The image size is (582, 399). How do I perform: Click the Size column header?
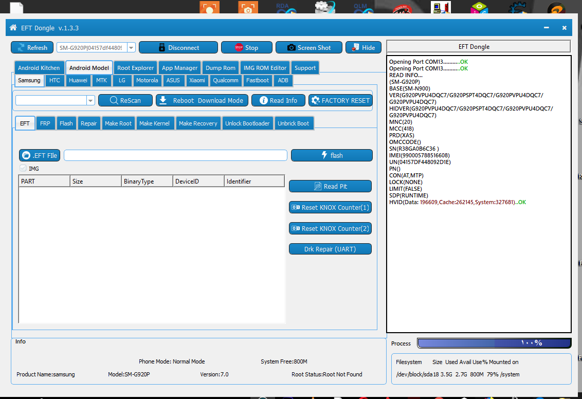(x=96, y=181)
